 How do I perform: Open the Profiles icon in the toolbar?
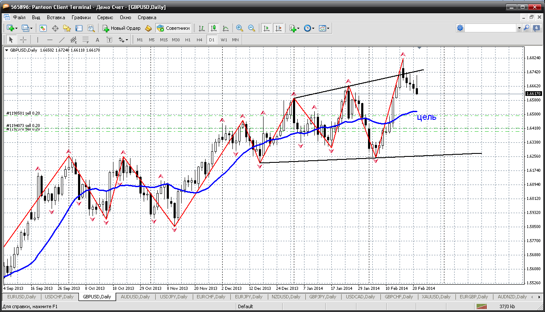point(26,28)
